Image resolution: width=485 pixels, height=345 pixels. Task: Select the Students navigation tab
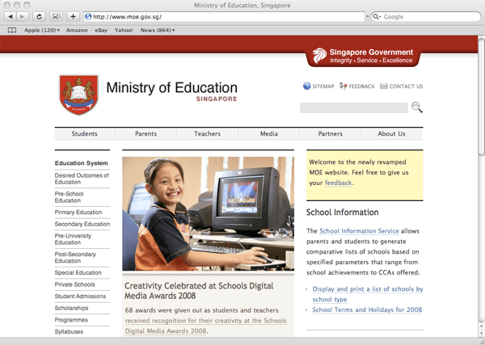84,134
